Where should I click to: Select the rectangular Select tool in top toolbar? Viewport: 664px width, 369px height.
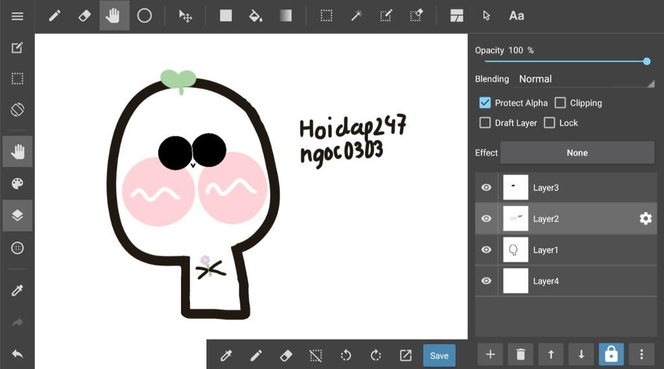[x=326, y=16]
